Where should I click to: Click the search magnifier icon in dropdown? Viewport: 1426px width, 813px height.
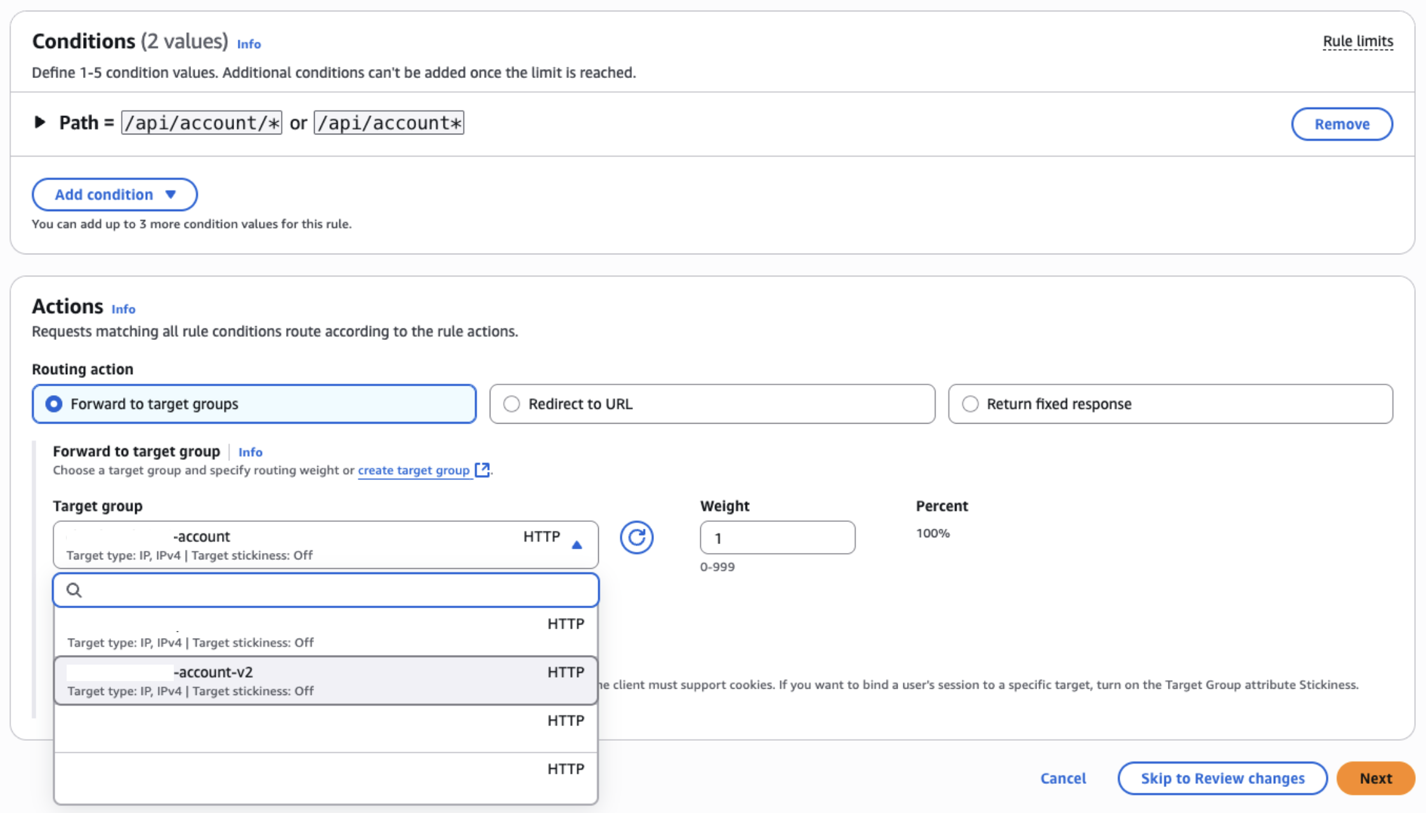pyautogui.click(x=74, y=590)
